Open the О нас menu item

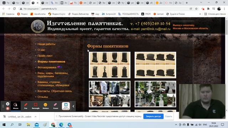pyautogui.click(x=41, y=50)
